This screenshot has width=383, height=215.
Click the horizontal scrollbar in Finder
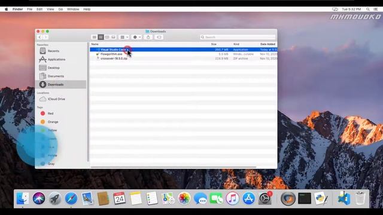[x=174, y=167]
